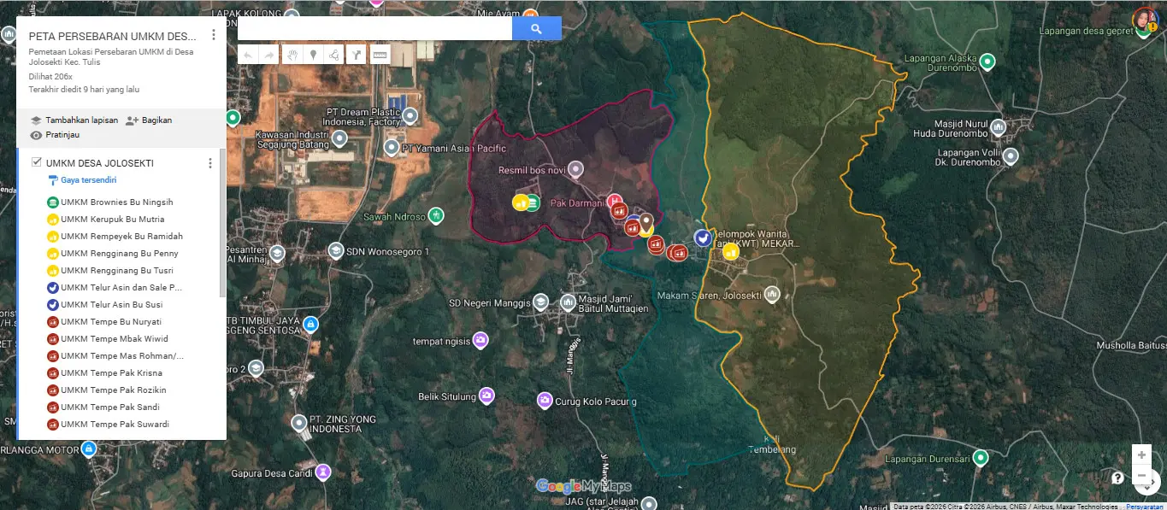
Task: Select the draw a line tool
Action: (x=334, y=53)
